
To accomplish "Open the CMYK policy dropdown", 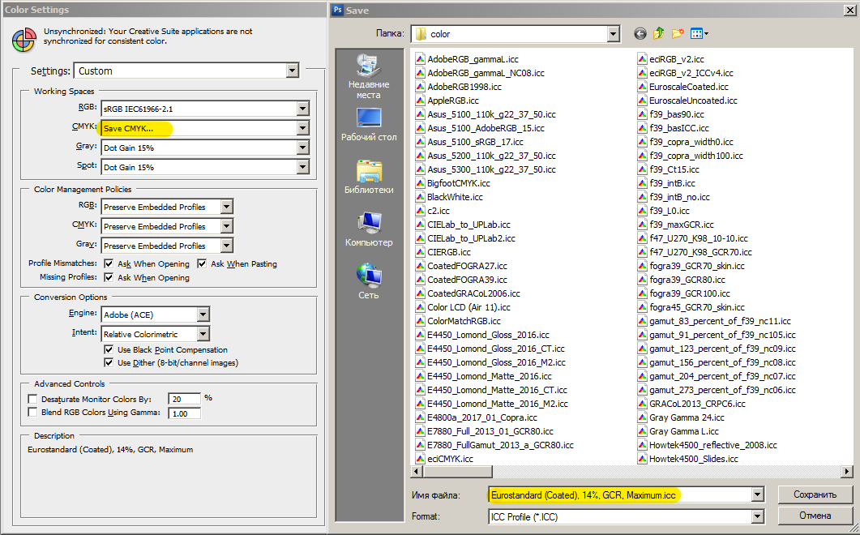I will pyautogui.click(x=226, y=226).
